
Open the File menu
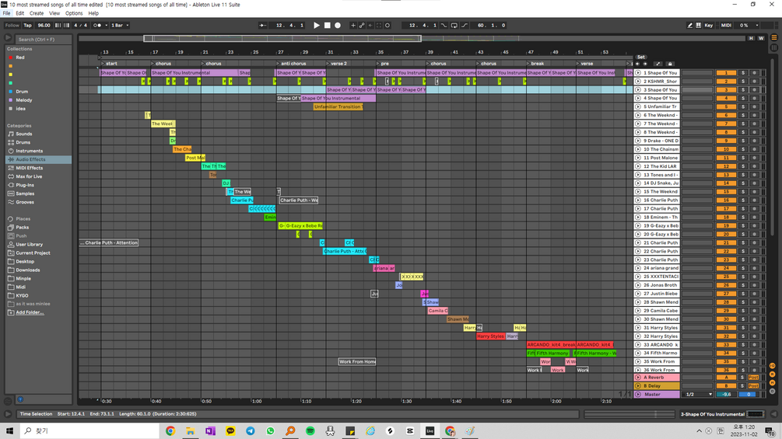[6, 13]
